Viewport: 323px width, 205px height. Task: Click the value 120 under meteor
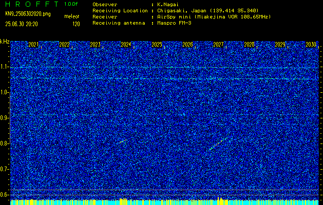pos(76,24)
